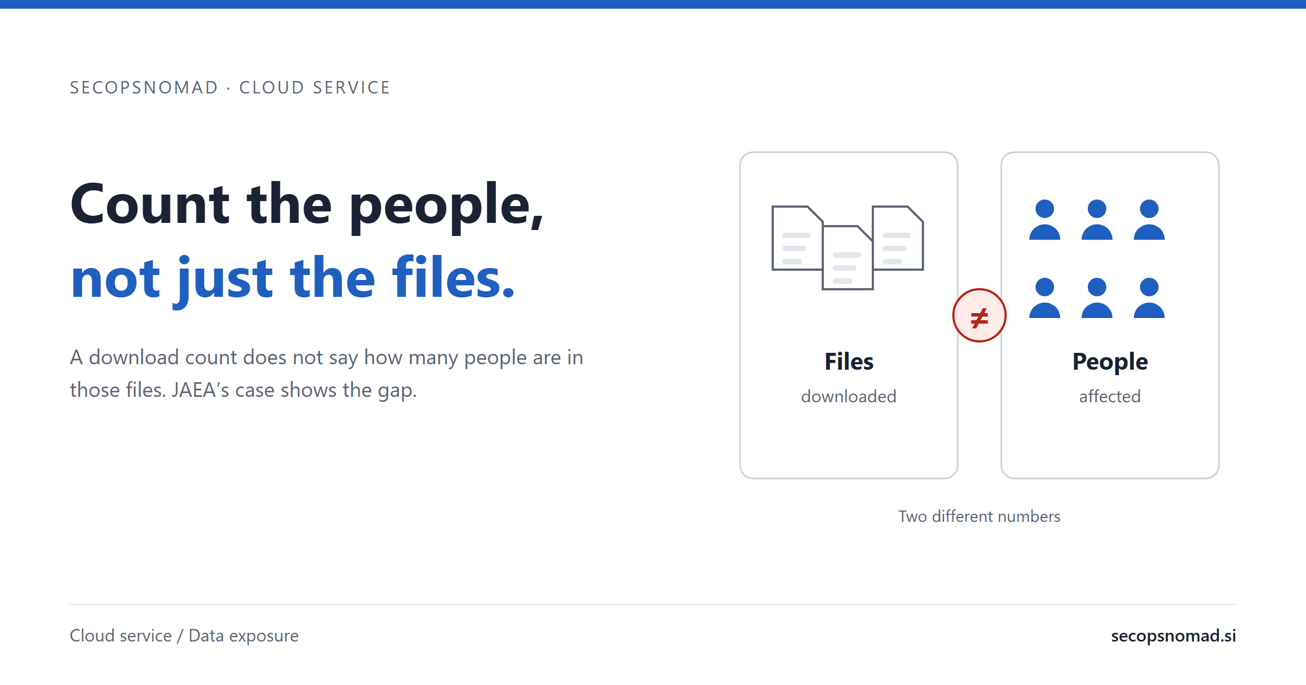Click the 'Two different numbers' caption
The height and width of the screenshot is (685, 1306).
click(x=979, y=516)
